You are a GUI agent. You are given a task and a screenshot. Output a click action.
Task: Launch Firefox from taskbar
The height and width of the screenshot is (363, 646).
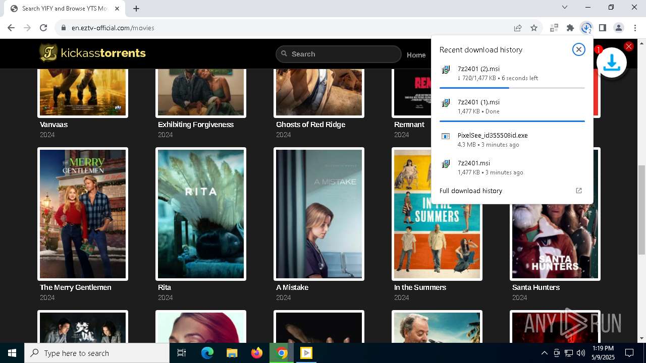[x=257, y=353]
